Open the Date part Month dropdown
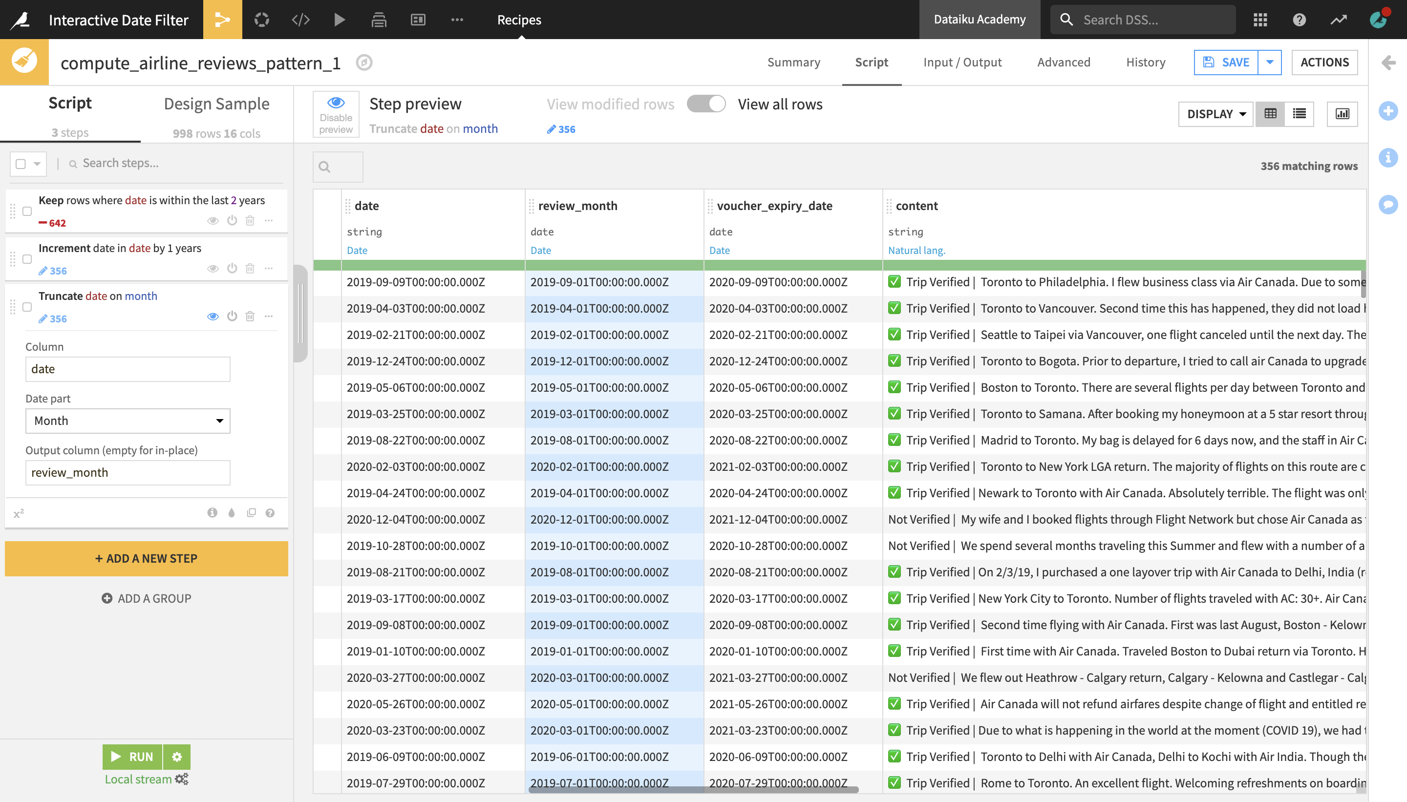The width and height of the screenshot is (1407, 802). coord(128,421)
